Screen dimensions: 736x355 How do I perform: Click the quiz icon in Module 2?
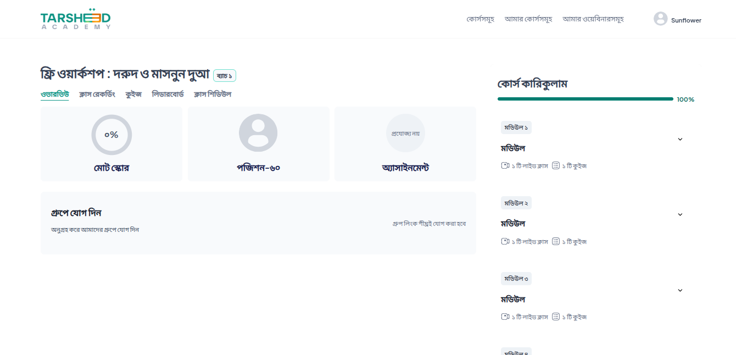[x=556, y=241]
